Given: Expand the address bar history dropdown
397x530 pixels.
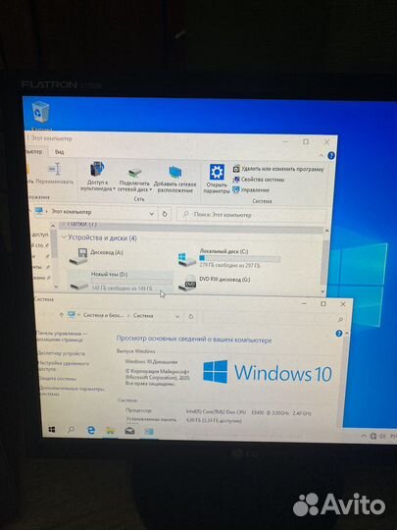Looking at the screenshot, I should [152, 214].
